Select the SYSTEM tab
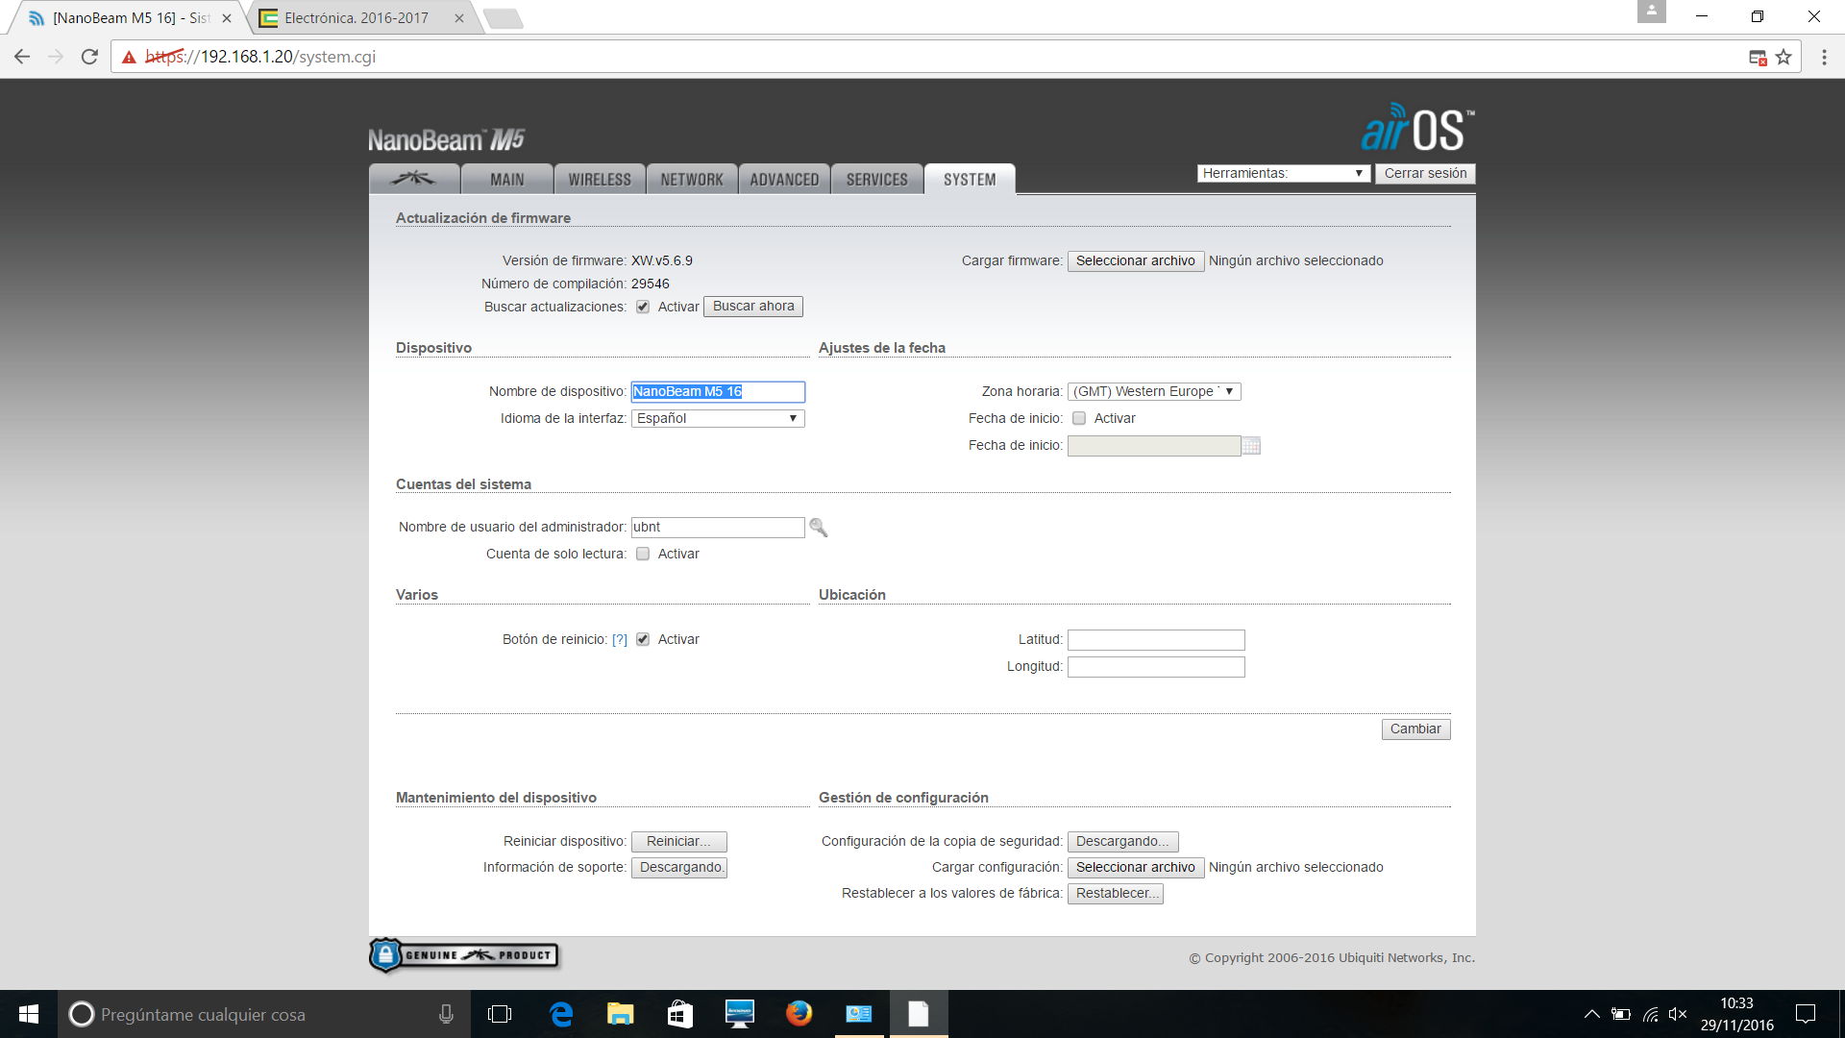This screenshot has height=1038, width=1845. 970,180
